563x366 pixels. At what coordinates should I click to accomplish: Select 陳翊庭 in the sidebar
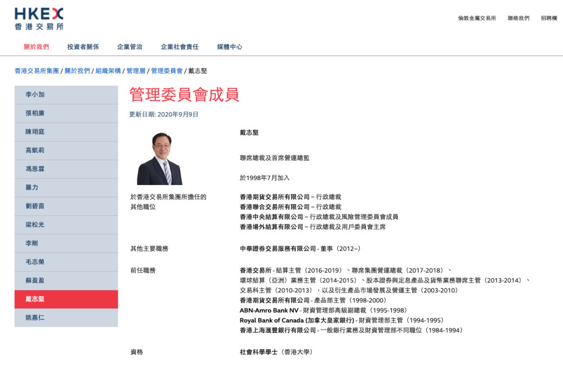[x=66, y=132]
